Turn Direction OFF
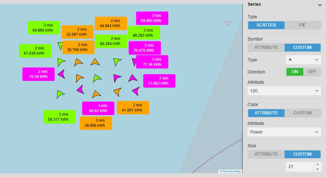The image size is (326, 177). click(312, 72)
